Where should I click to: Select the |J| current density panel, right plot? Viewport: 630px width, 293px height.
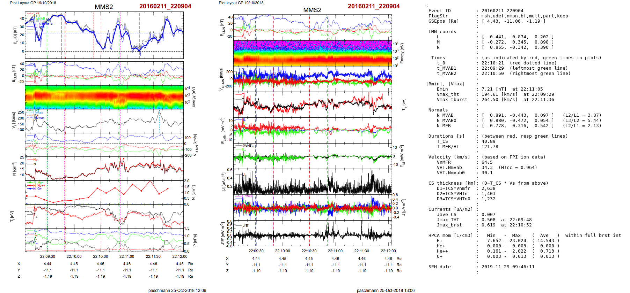312,182
